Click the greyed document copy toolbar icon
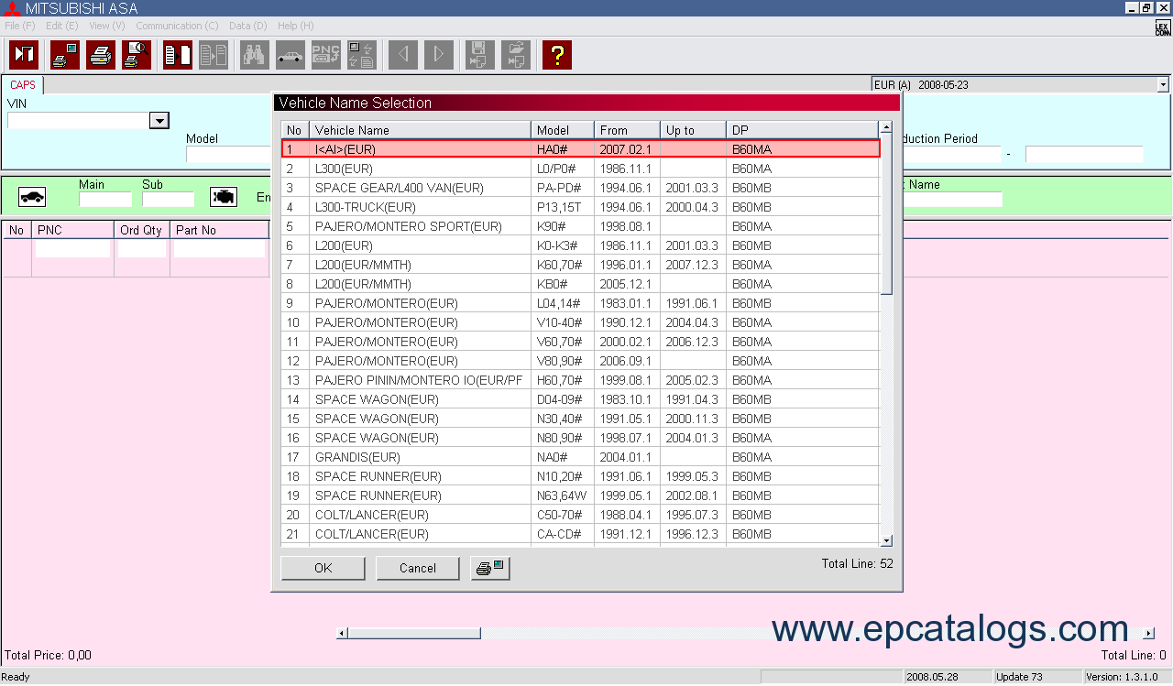 (214, 55)
